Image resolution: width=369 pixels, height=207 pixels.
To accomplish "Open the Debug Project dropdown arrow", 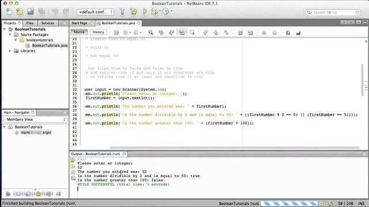I will [160, 11].
